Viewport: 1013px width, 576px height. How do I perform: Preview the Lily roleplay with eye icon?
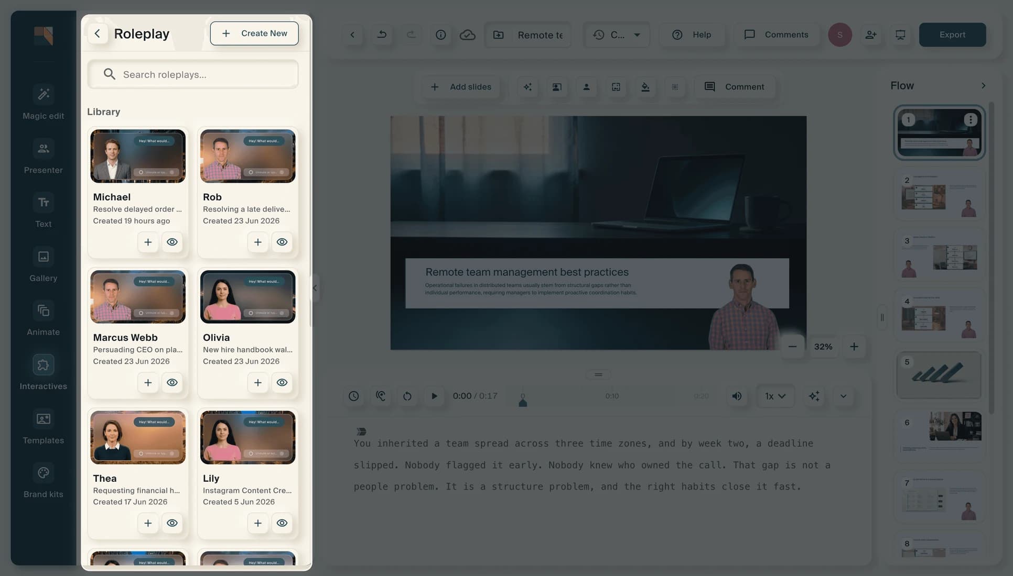[x=282, y=523]
